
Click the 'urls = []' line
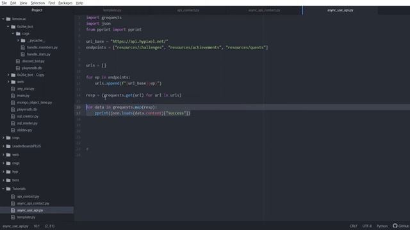(x=96, y=65)
